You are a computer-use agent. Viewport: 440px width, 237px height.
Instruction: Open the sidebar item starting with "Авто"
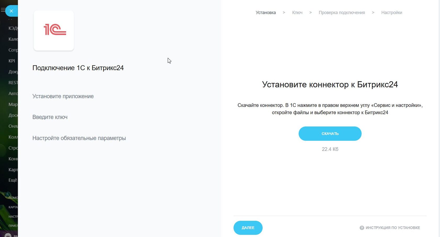[x=13, y=93]
